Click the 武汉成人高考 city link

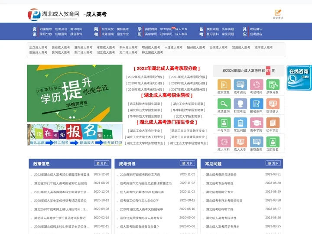pos(38,47)
